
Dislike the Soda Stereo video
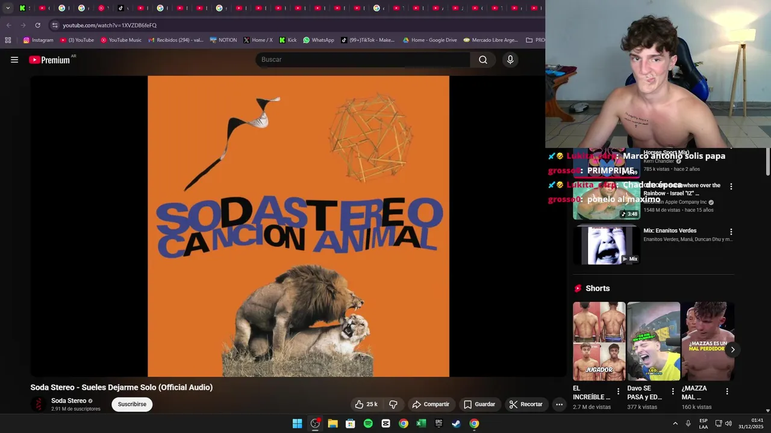[393, 404]
